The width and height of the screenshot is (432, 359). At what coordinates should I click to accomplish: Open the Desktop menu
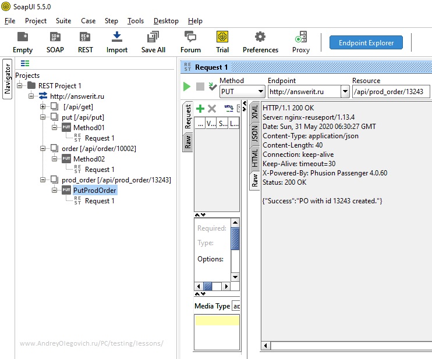click(x=166, y=21)
